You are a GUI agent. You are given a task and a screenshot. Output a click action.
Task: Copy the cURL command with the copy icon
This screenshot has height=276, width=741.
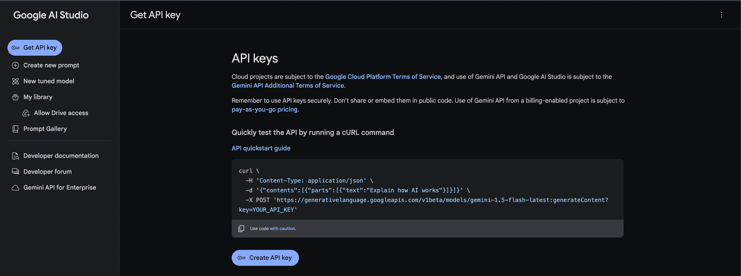click(241, 229)
